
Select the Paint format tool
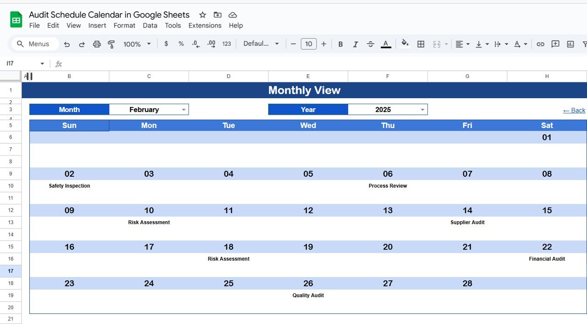pyautogui.click(x=111, y=44)
